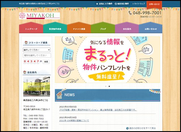This screenshot has width=181, height=132.
Task: Select the second carousel dot indicator
Action: [109, 86]
